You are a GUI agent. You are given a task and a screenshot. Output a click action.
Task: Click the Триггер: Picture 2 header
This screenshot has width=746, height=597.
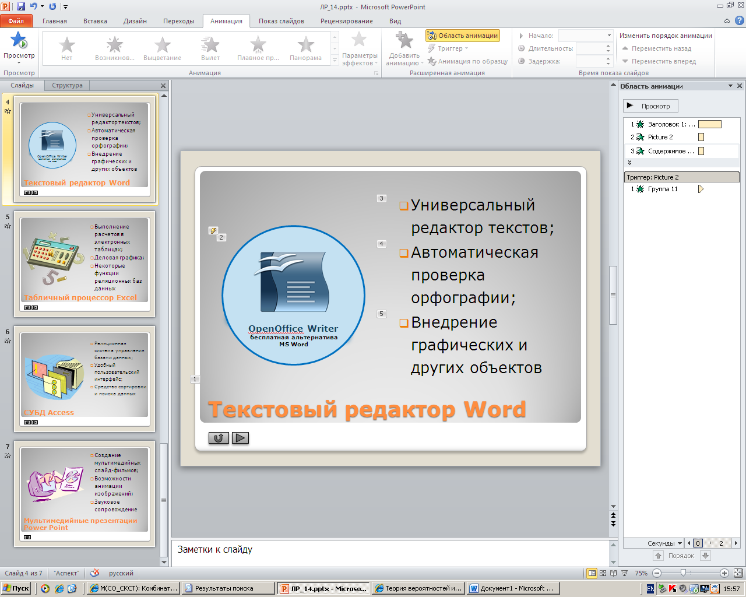click(681, 177)
